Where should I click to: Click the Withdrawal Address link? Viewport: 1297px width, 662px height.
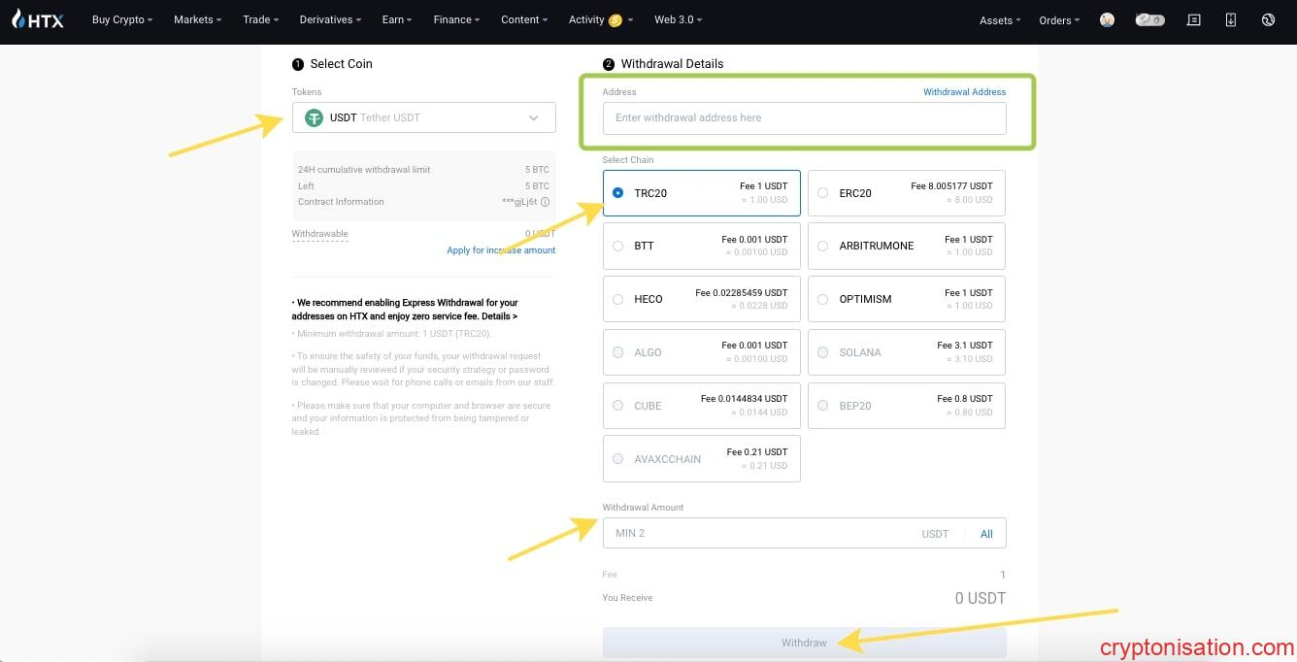(x=963, y=92)
